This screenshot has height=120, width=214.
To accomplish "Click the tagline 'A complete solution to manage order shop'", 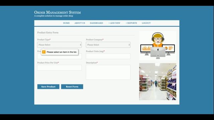I will click(x=53, y=16).
